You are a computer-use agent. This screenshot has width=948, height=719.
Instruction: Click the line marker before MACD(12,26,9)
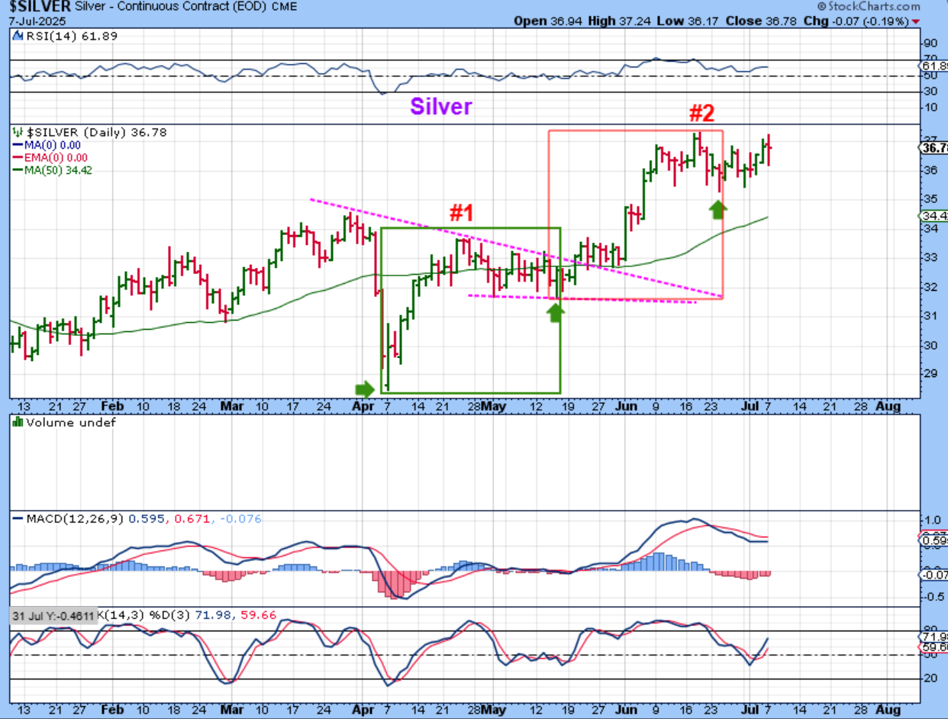click(x=18, y=519)
